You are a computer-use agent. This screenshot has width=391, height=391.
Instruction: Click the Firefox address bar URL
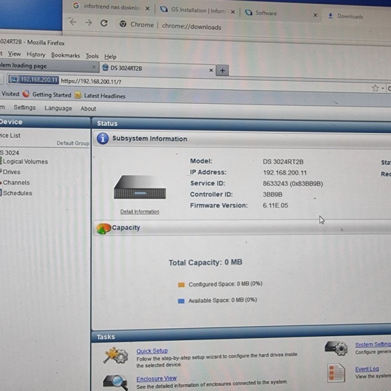[90, 82]
